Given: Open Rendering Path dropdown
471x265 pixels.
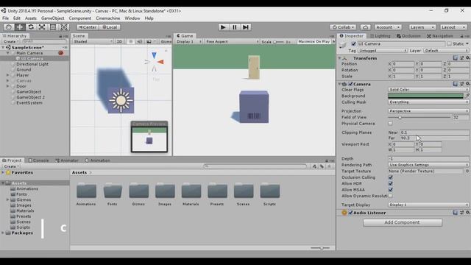Looking at the screenshot, I should pos(428,165).
